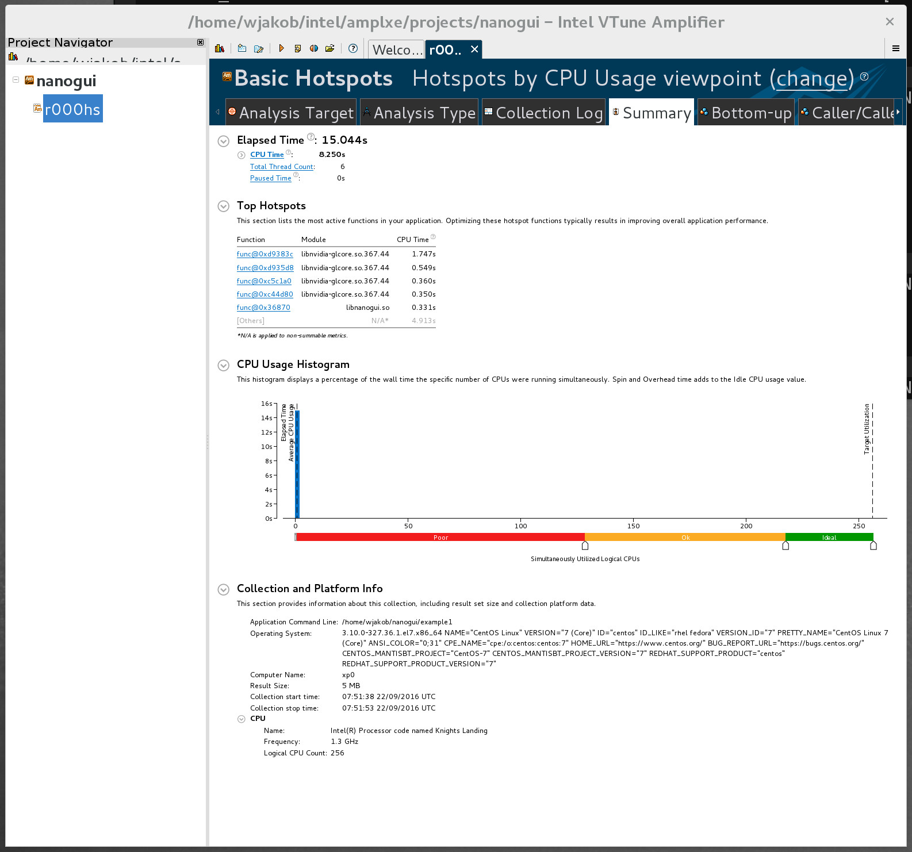Open Configure Project properties icon
Image resolution: width=912 pixels, height=852 pixels.
coord(259,49)
